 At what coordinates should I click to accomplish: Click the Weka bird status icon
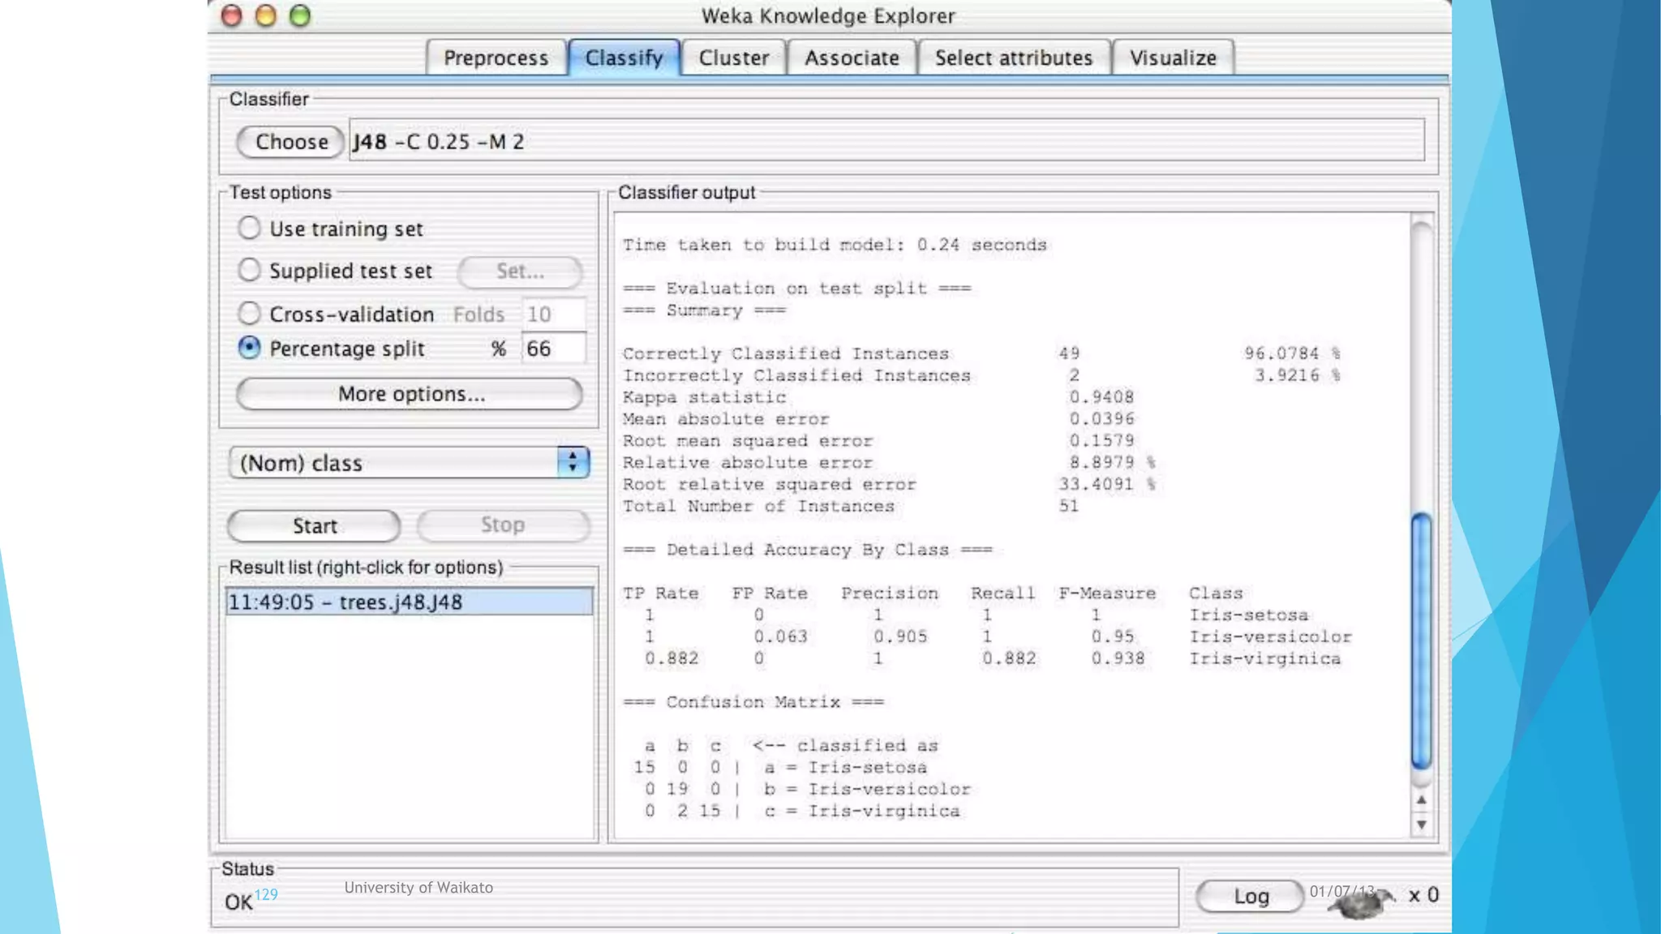tap(1360, 901)
